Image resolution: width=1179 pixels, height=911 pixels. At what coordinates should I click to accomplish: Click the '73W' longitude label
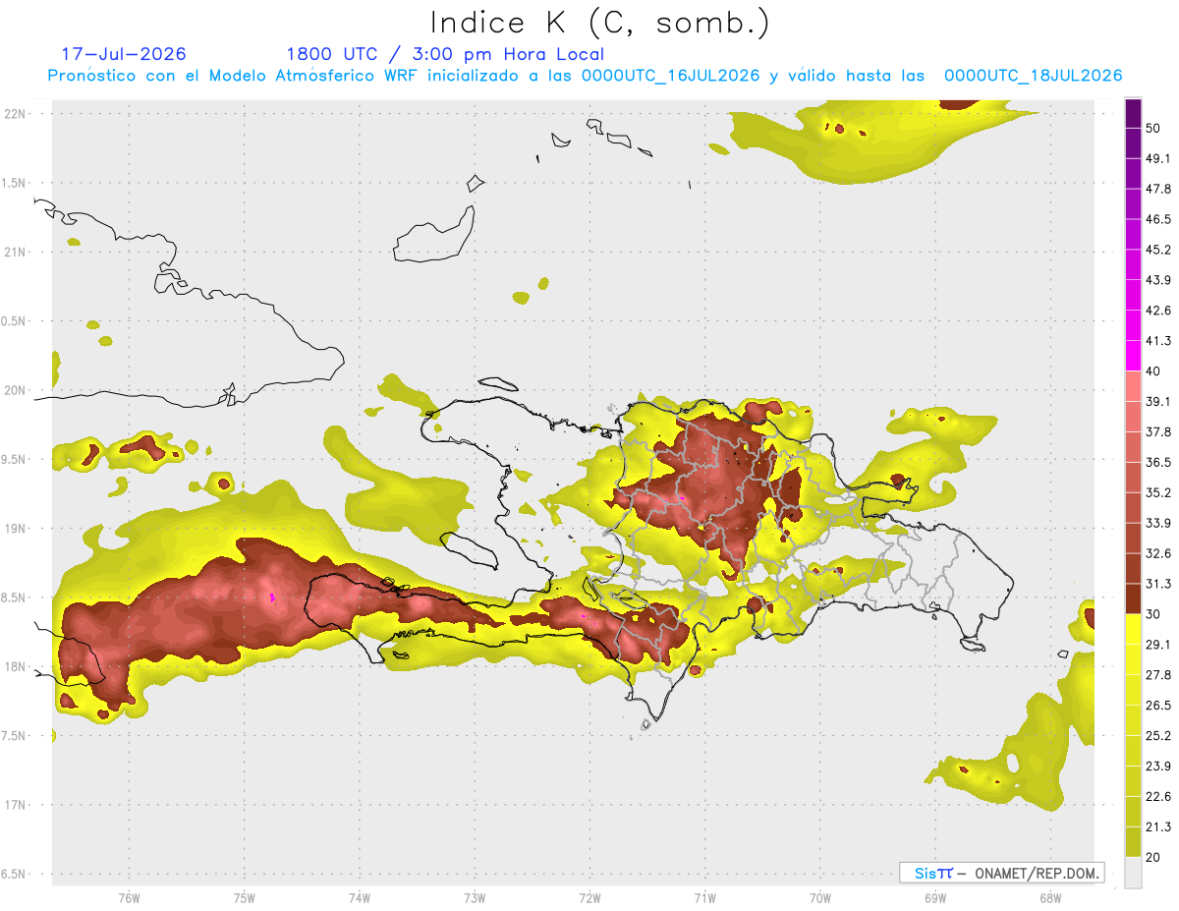click(x=475, y=898)
